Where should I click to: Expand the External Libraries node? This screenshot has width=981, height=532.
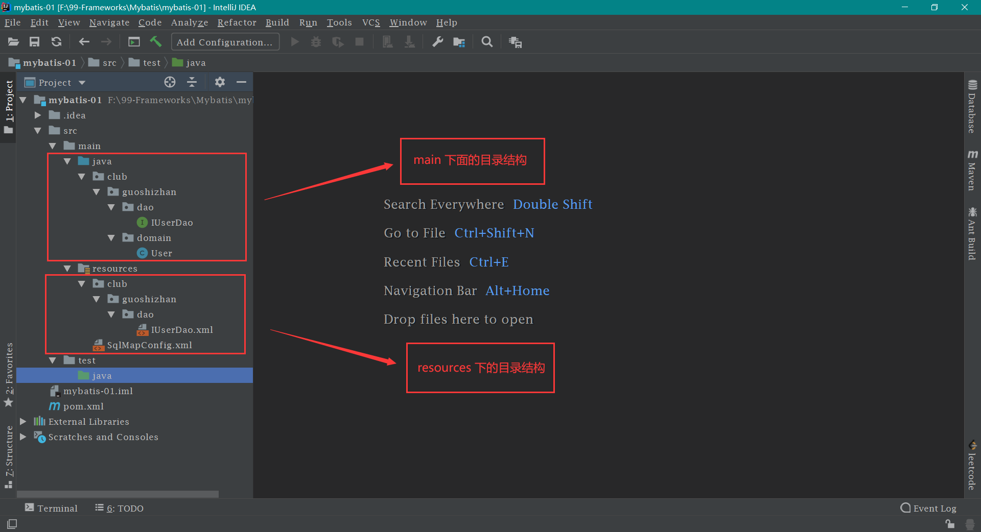coord(23,422)
